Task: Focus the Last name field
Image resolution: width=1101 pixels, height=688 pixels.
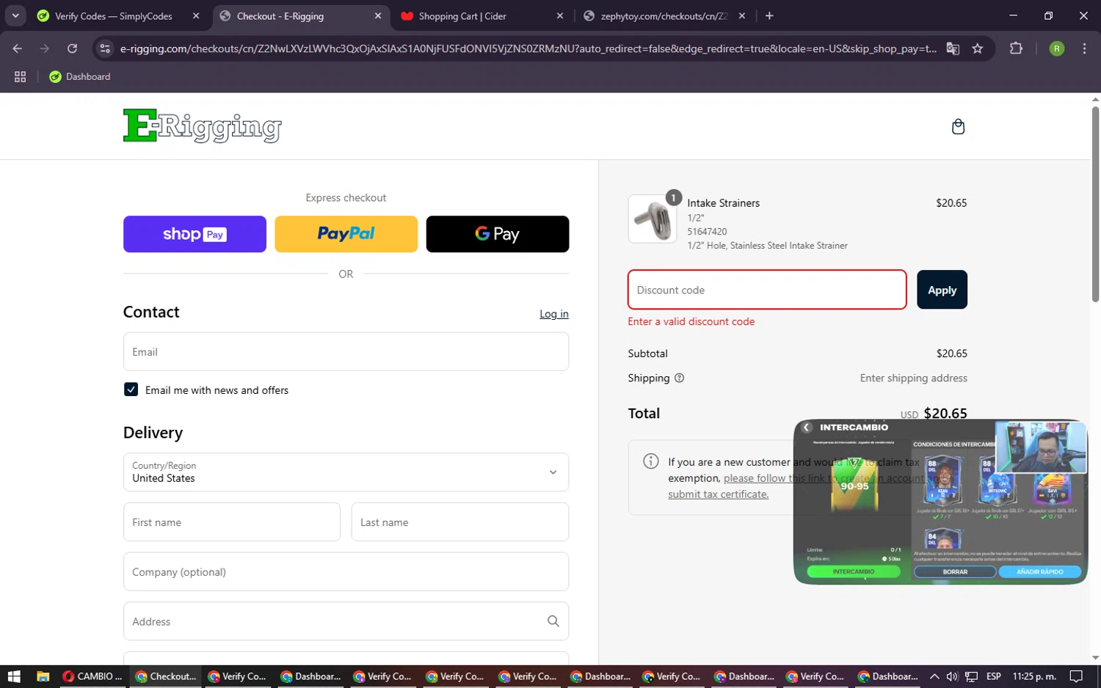Action: point(460,522)
